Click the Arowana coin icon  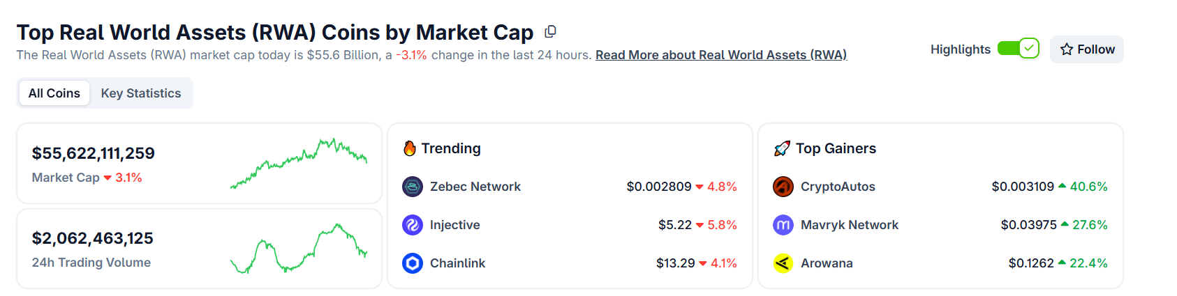(783, 263)
